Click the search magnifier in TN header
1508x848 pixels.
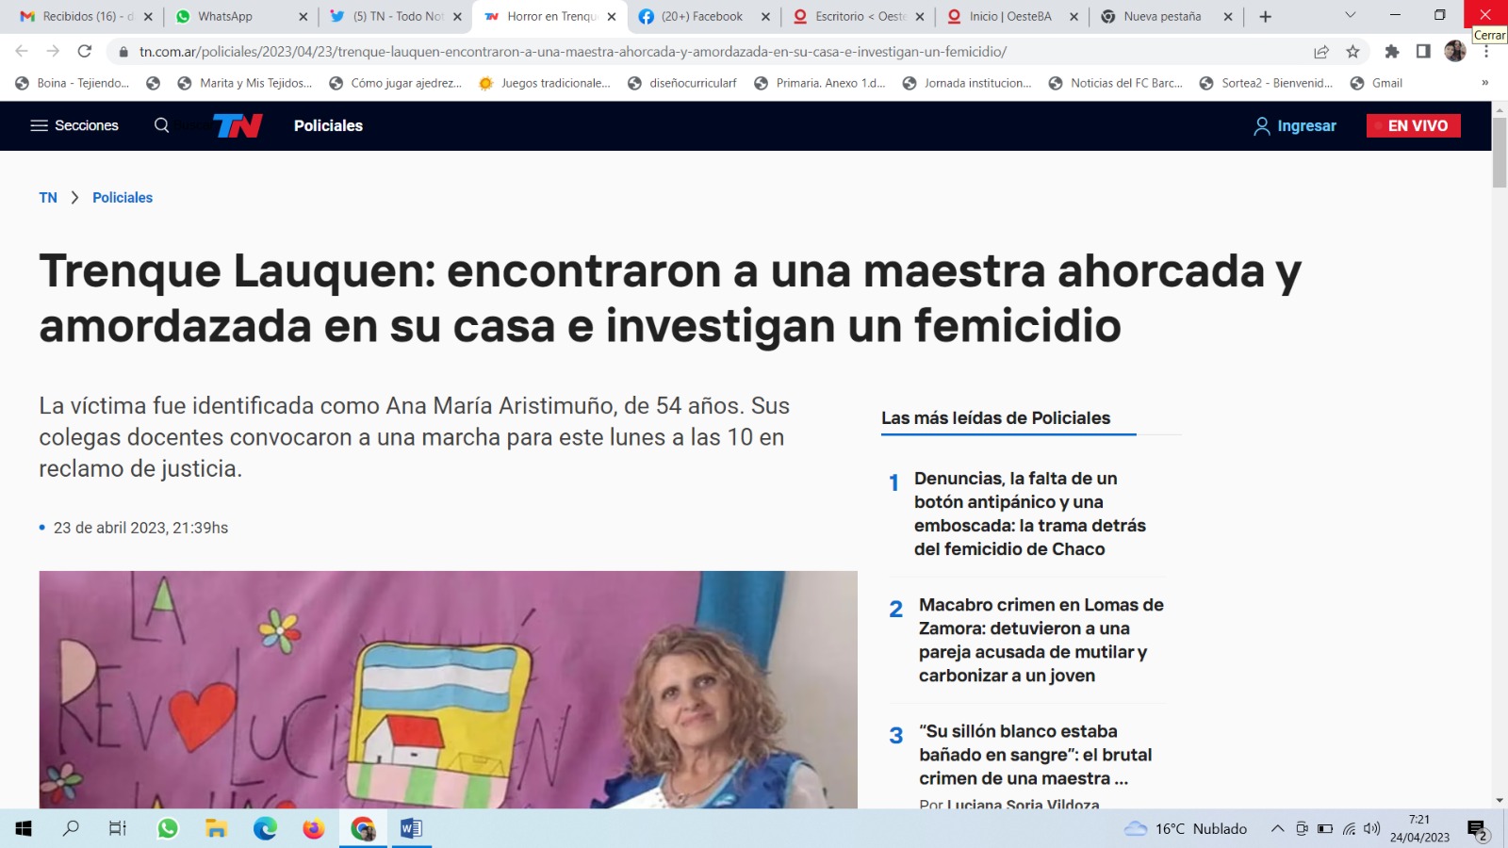[161, 125]
